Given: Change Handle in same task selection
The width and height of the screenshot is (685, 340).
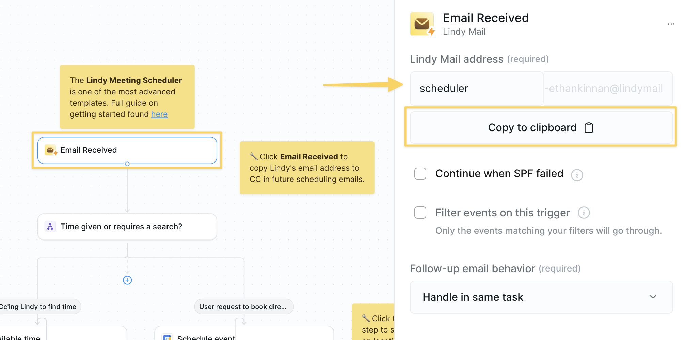Looking at the screenshot, I should [x=541, y=297].
